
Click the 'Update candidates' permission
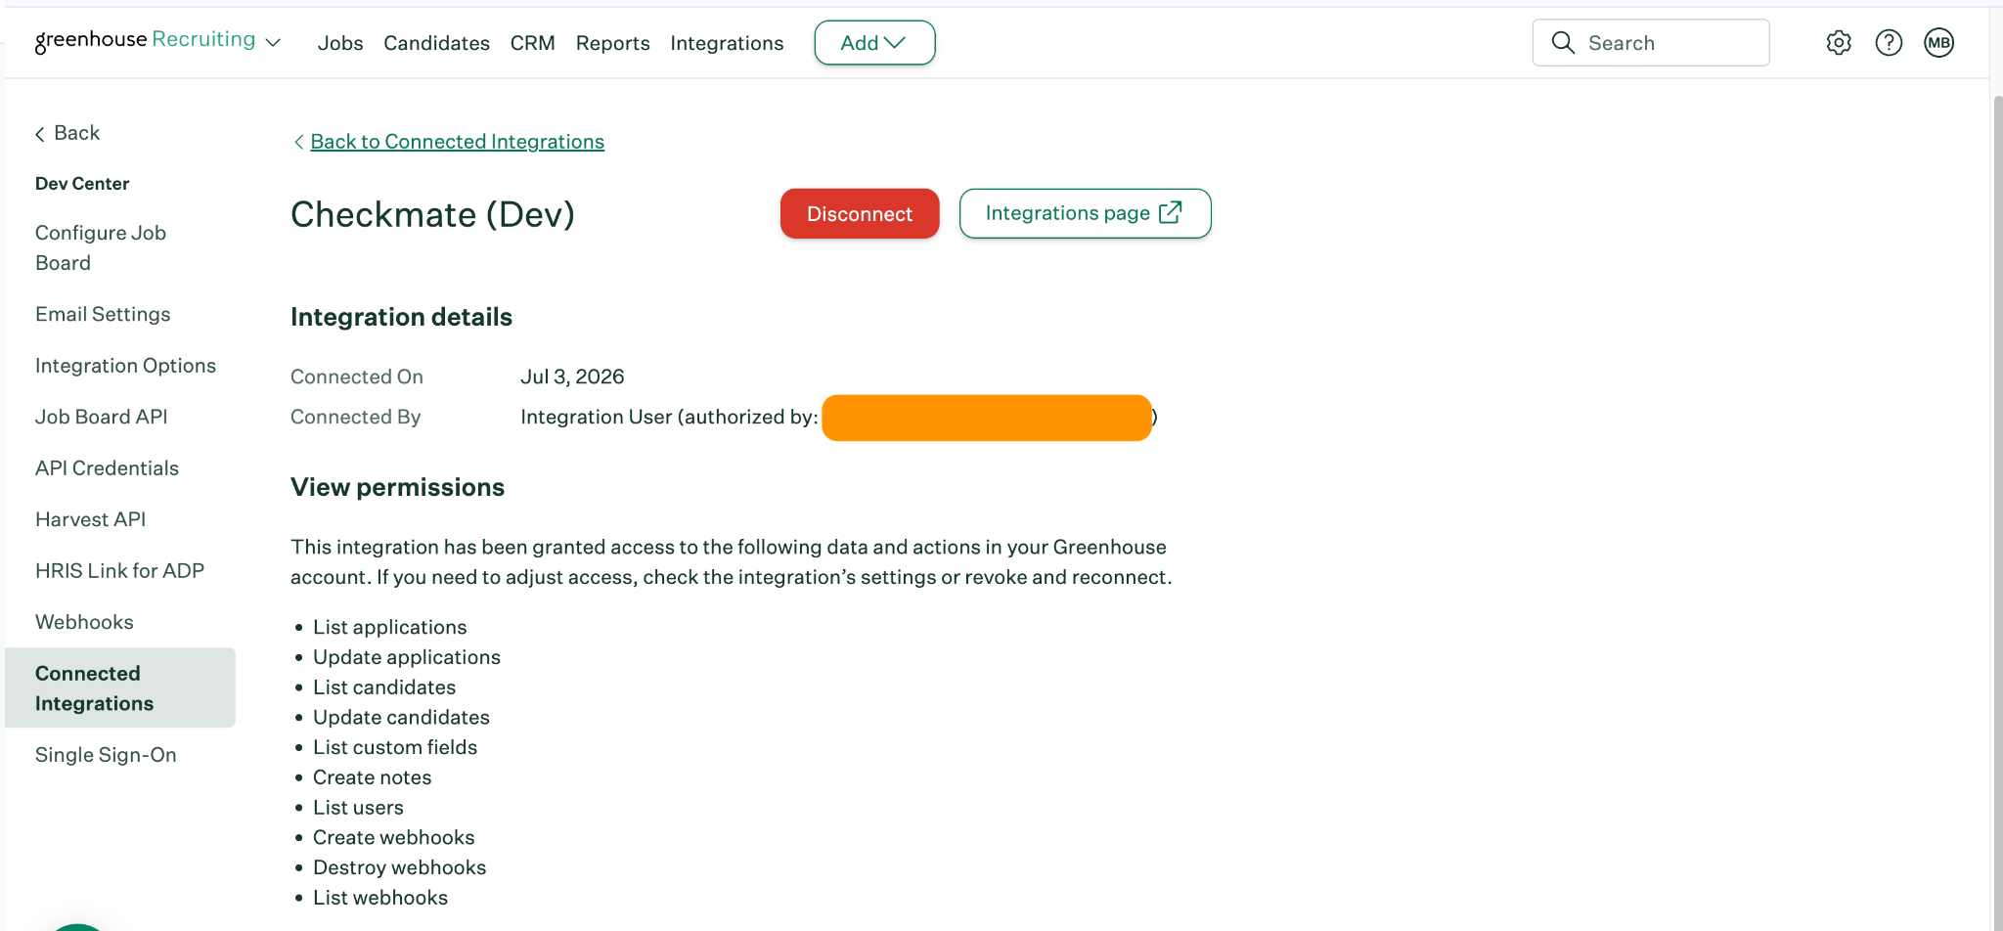click(401, 718)
